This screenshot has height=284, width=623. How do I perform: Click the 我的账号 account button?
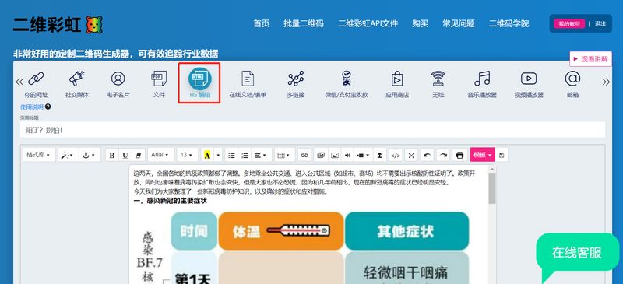coord(569,24)
